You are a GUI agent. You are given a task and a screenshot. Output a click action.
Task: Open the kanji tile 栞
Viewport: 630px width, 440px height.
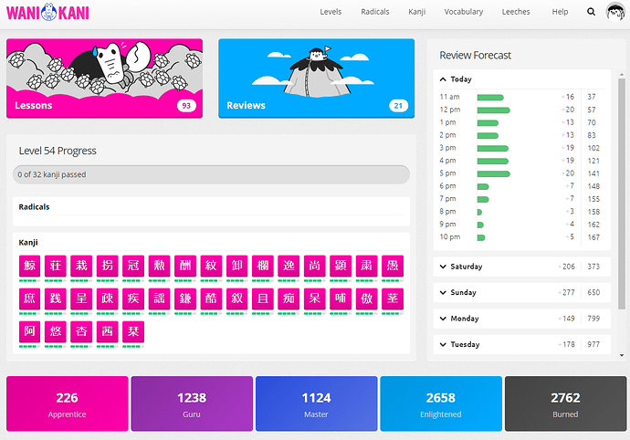(x=133, y=331)
